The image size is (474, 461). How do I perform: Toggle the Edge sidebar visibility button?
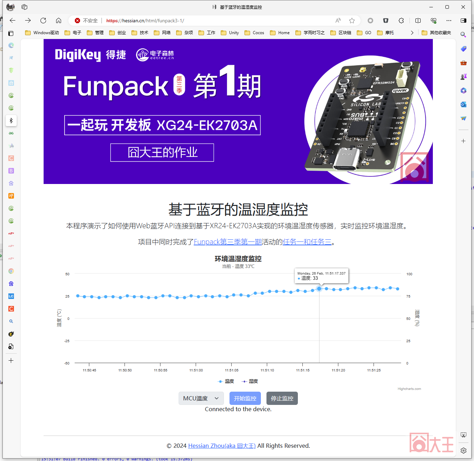tap(464, 21)
